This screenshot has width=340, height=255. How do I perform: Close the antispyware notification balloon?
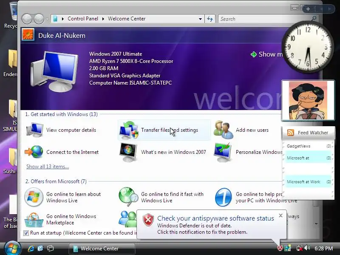click(x=281, y=215)
